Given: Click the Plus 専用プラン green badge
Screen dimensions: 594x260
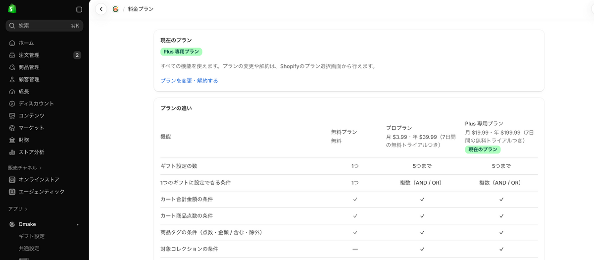Looking at the screenshot, I should tap(181, 52).
